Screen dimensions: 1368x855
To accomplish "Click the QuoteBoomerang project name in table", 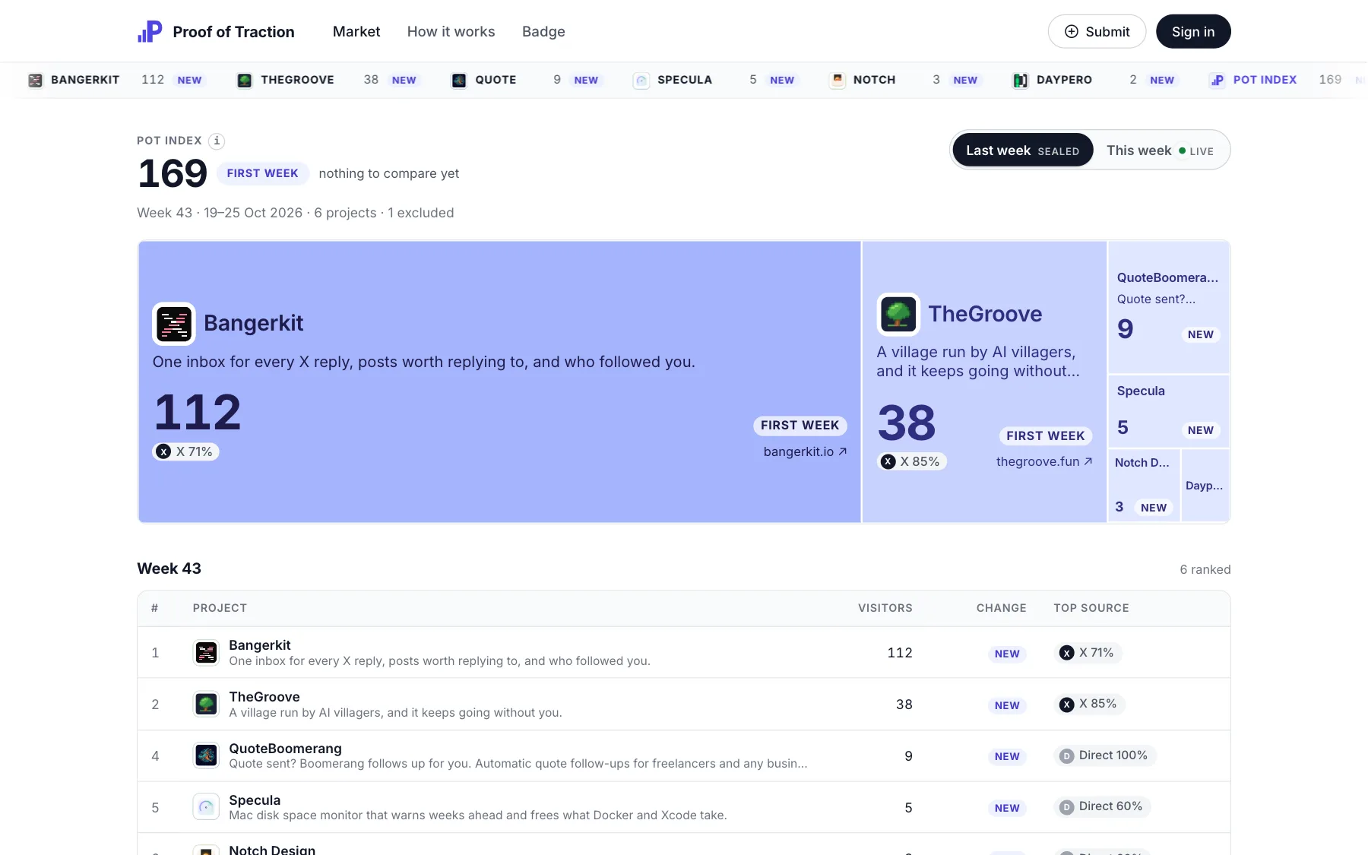I will pyautogui.click(x=285, y=749).
